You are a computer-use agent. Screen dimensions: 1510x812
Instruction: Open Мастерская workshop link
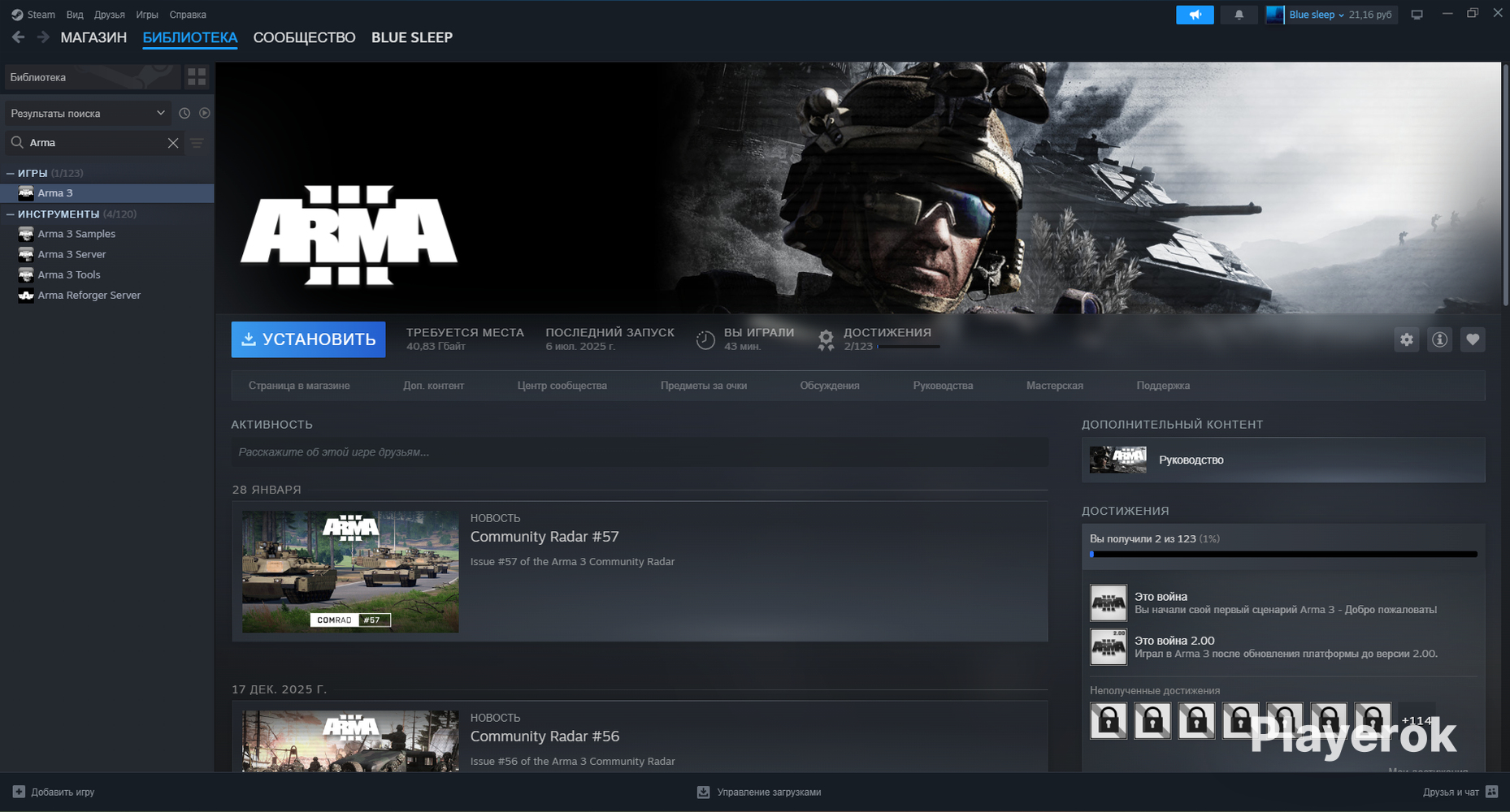pyautogui.click(x=1055, y=386)
